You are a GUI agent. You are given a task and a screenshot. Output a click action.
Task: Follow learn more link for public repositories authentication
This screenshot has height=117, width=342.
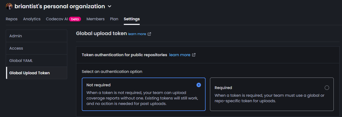point(180,55)
